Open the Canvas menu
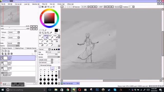Screen dimensions: 164x92 point(18,4)
